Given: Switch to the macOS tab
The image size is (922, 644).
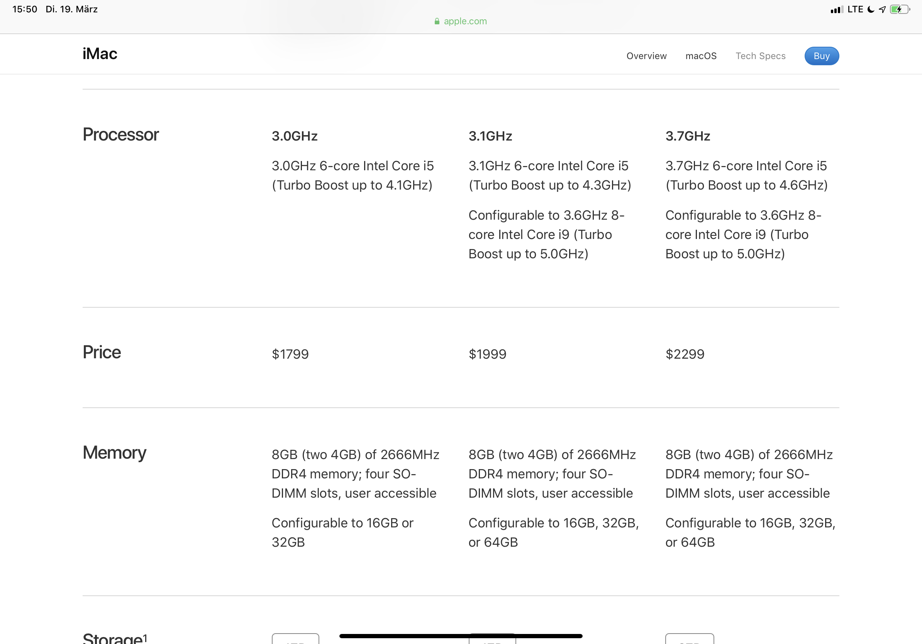Looking at the screenshot, I should pos(701,56).
